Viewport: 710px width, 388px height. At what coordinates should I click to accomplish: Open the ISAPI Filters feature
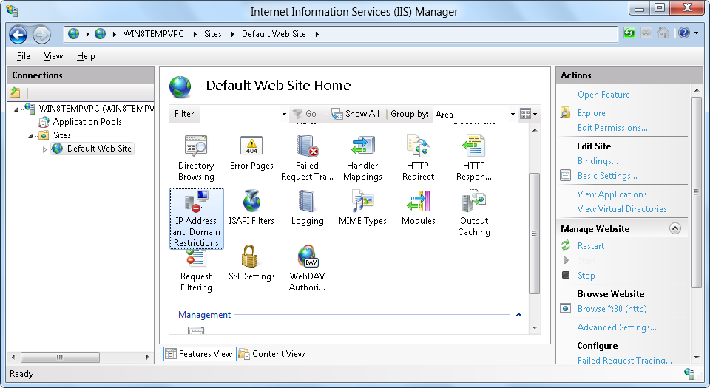tap(251, 208)
